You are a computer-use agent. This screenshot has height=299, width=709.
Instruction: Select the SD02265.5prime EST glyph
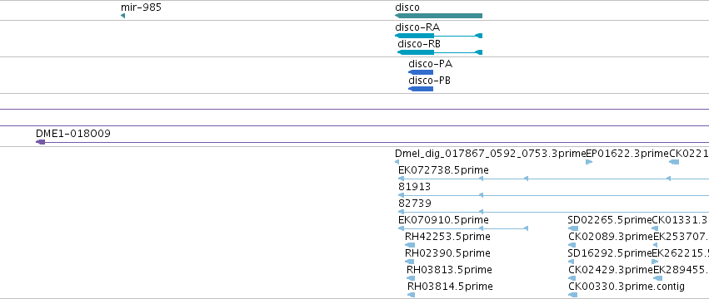(573, 228)
